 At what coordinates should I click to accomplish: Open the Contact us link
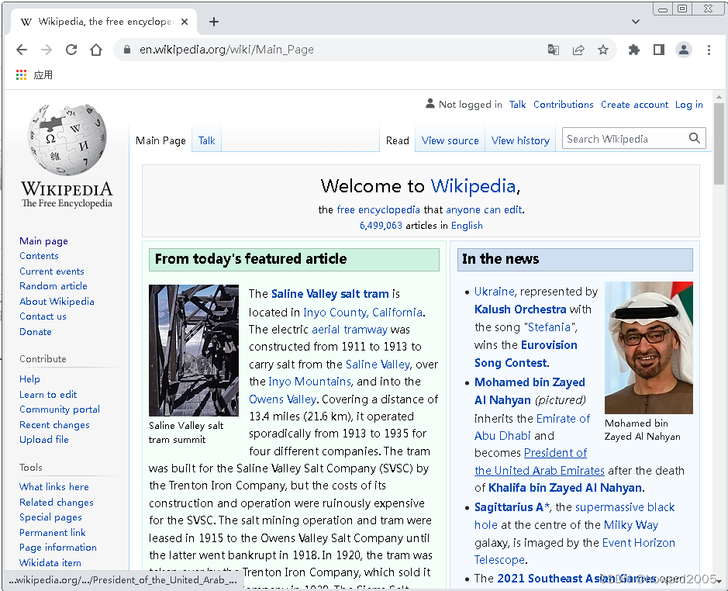tap(43, 316)
